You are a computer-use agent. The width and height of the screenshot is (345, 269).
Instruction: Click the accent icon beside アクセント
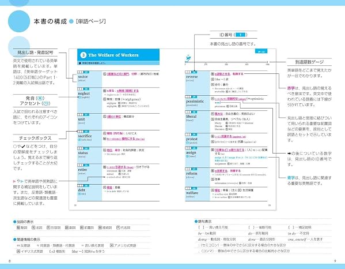click(46, 103)
